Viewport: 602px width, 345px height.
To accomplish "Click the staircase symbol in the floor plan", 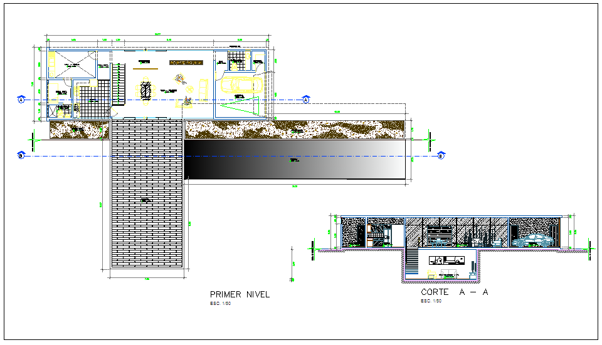I will pyautogui.click(x=120, y=82).
